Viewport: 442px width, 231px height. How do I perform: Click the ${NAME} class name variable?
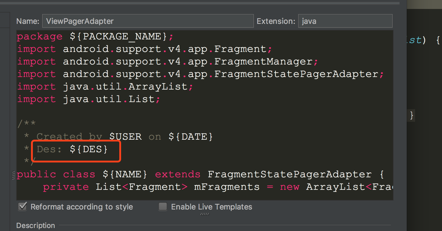(125, 174)
